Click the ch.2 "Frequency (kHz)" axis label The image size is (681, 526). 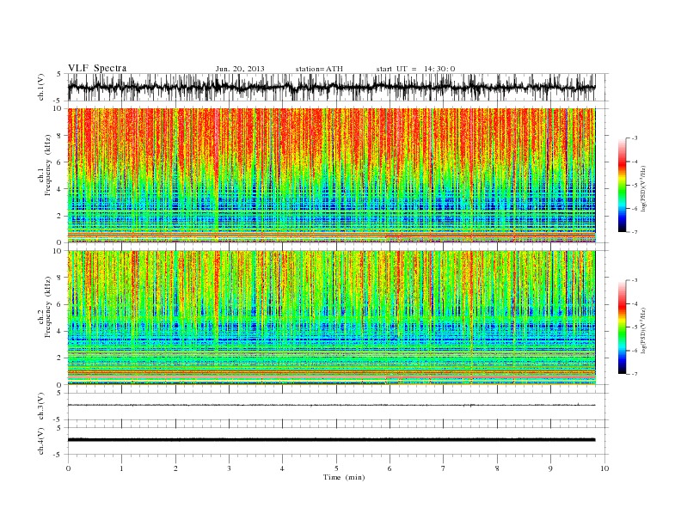(47, 307)
